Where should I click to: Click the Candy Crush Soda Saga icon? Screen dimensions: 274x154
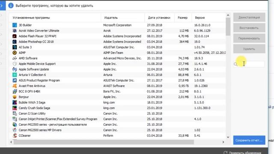[x=15, y=108]
